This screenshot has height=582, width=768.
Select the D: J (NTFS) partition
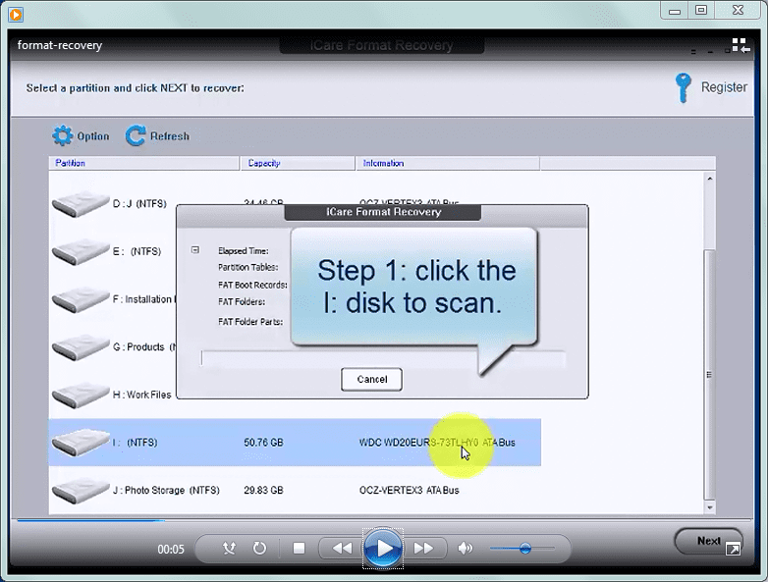point(139,203)
